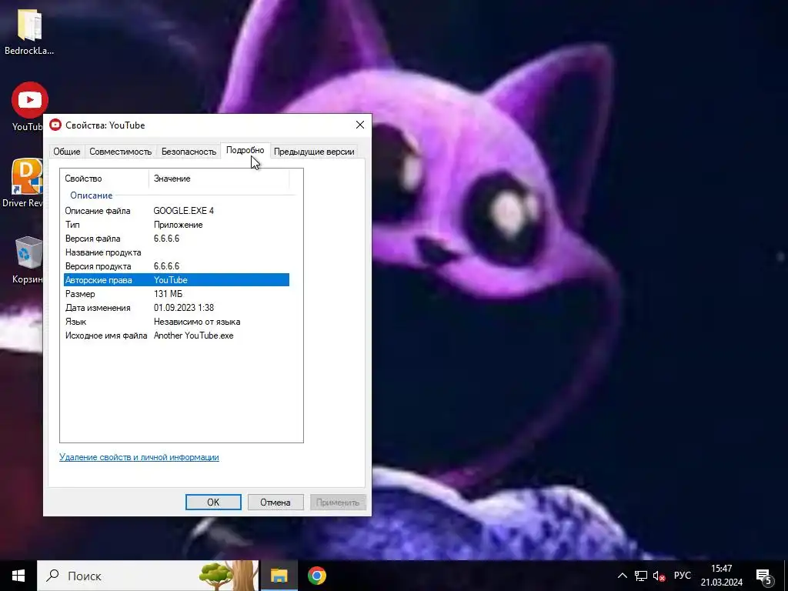
Task: Select the GOOGLE.EXE 4 value
Action: click(183, 211)
